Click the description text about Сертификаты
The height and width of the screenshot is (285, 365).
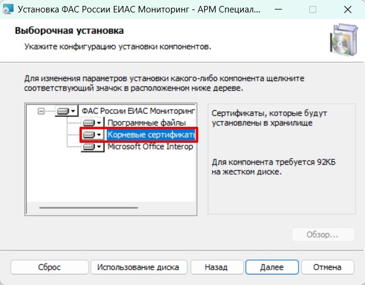269,118
